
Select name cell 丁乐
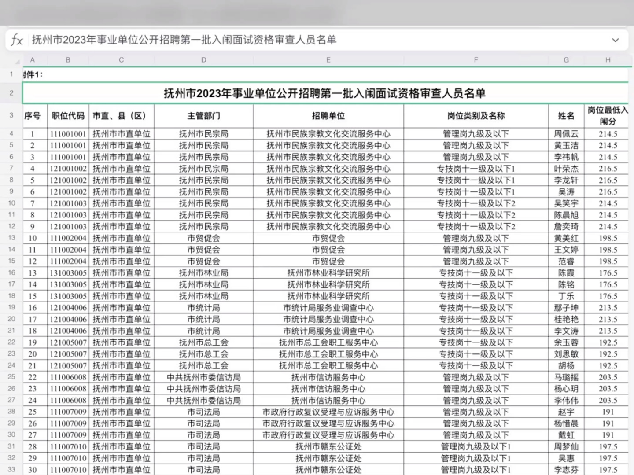point(566,296)
